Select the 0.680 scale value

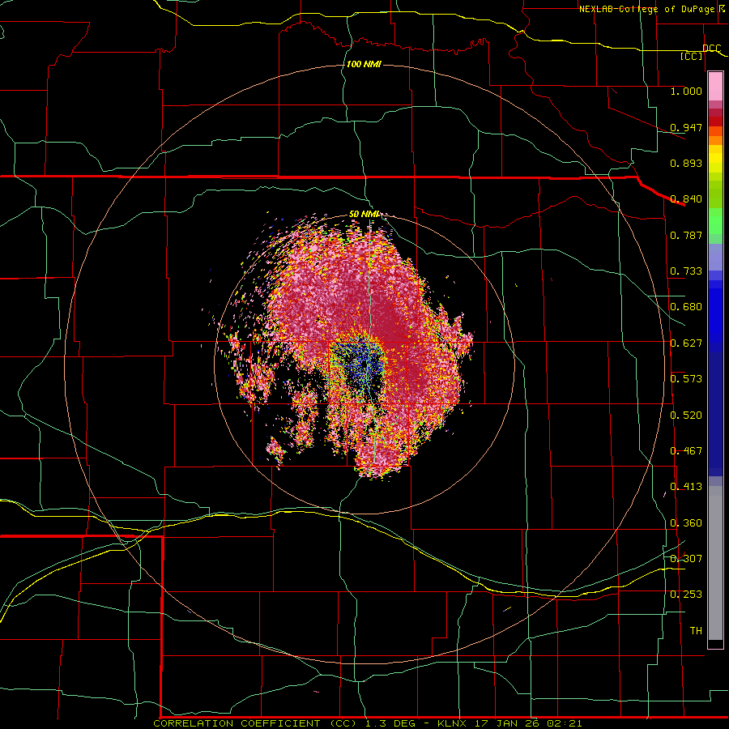click(686, 307)
